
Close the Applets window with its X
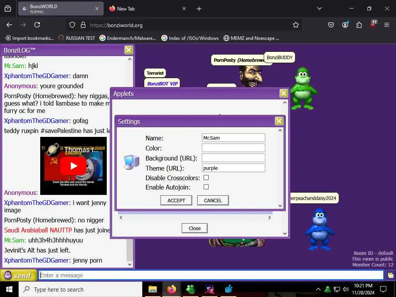pyautogui.click(x=283, y=93)
